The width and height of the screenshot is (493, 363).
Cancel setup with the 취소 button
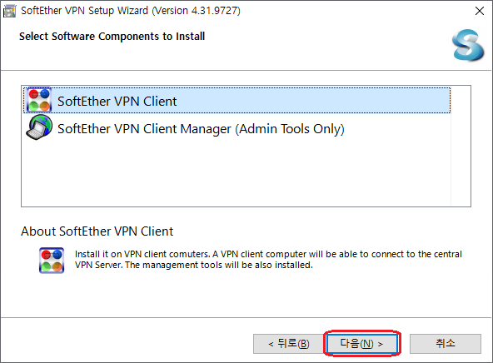[x=446, y=344]
